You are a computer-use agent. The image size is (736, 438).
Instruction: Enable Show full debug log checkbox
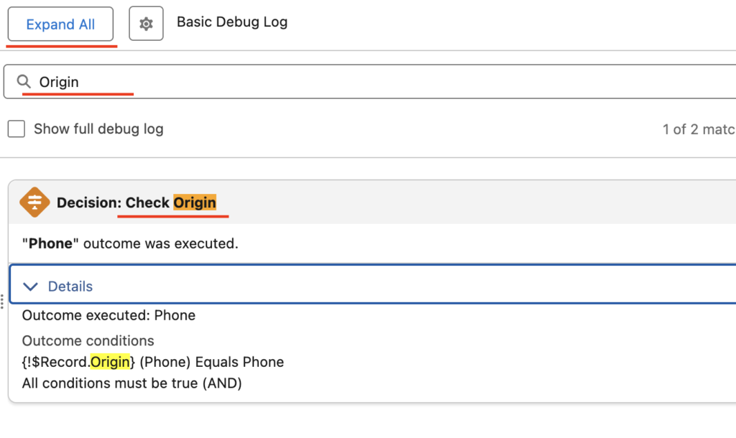(17, 129)
